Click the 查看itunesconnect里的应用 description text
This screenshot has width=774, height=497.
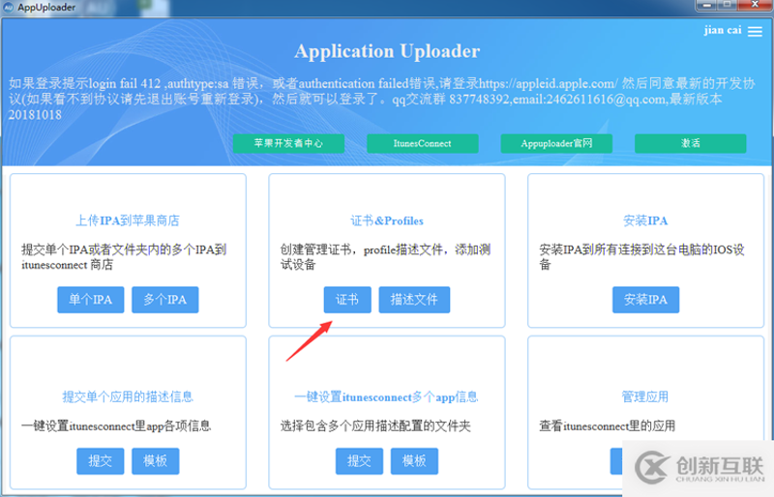[608, 425]
